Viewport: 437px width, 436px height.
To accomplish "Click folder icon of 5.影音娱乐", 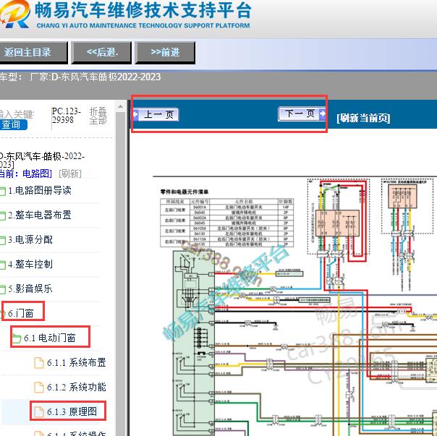I will pyautogui.click(x=2, y=289).
